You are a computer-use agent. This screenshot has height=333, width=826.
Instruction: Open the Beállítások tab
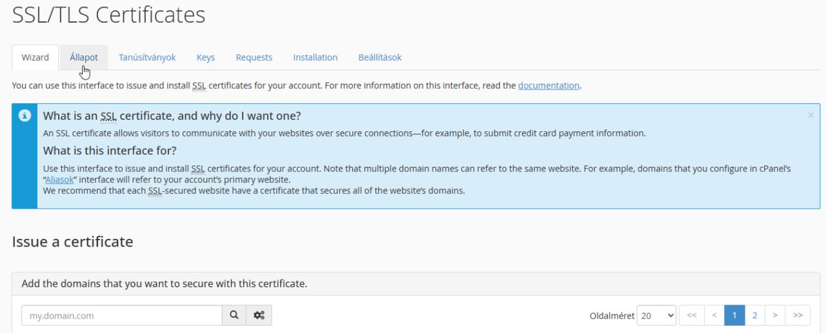(380, 57)
